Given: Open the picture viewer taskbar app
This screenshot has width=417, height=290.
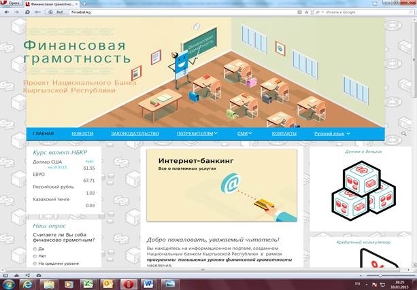Looking at the screenshot, I should click(169, 285).
